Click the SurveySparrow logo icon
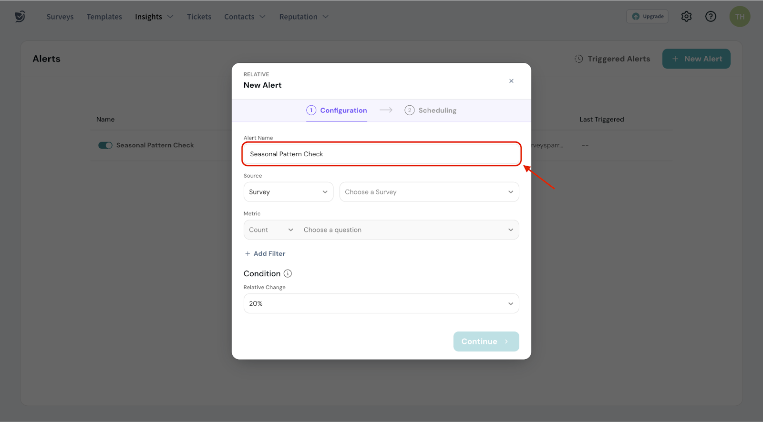This screenshot has height=422, width=763. 20,17
